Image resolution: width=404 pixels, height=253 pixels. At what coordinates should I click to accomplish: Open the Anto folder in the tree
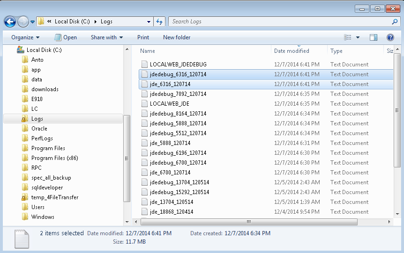(x=37, y=60)
